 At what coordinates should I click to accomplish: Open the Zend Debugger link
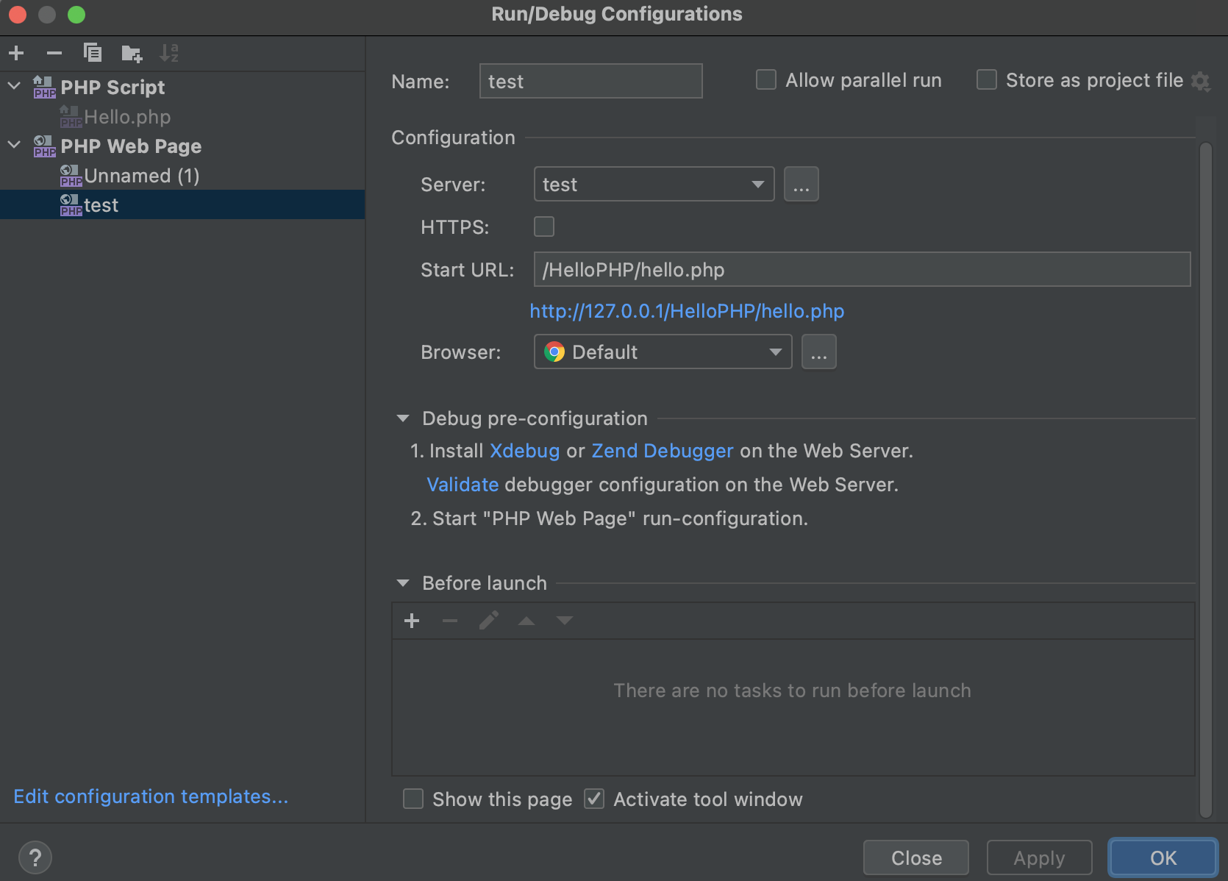663,451
